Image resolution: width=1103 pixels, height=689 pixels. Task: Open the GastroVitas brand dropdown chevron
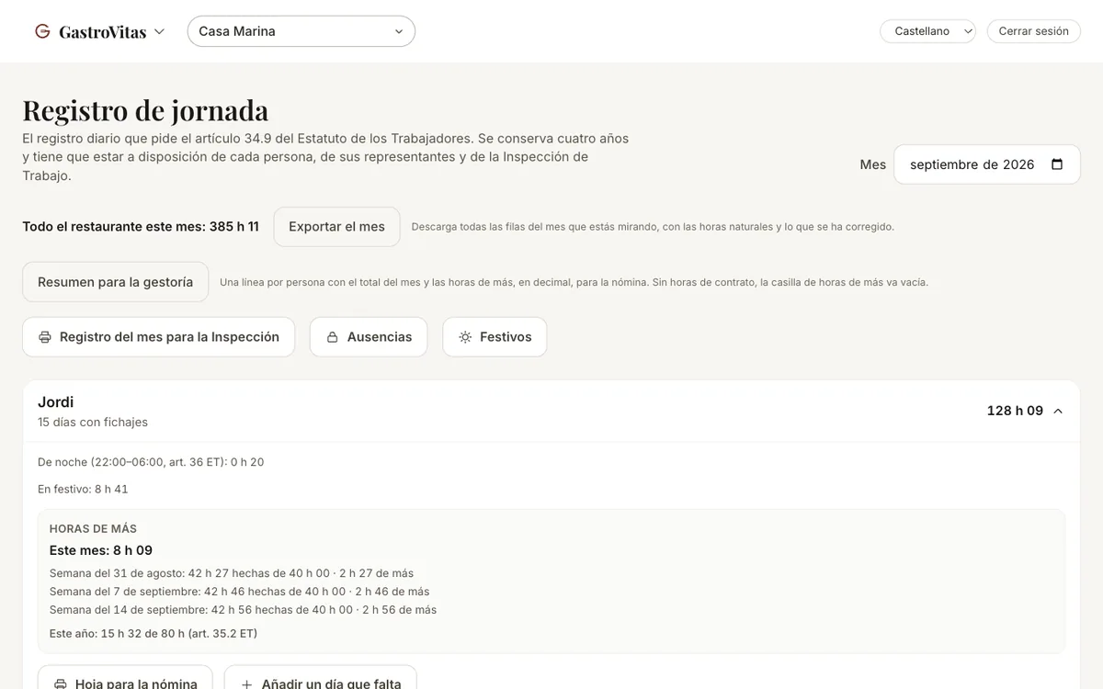pos(159,31)
